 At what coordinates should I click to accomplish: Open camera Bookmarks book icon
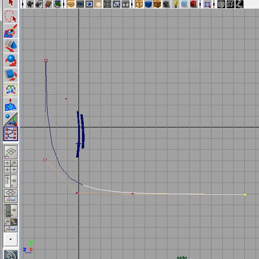click(x=48, y=4)
